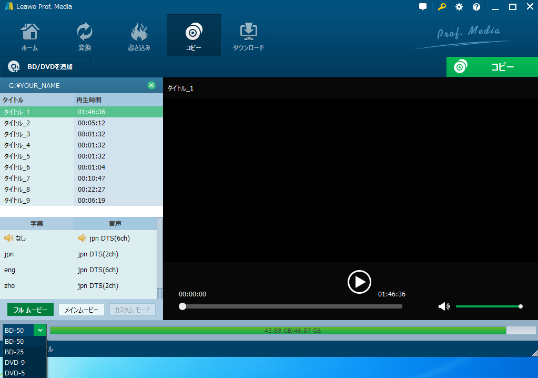Click the 再生時間 column header

118,100
